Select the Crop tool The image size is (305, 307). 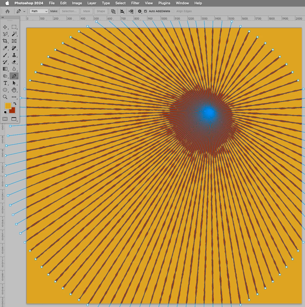point(5,41)
